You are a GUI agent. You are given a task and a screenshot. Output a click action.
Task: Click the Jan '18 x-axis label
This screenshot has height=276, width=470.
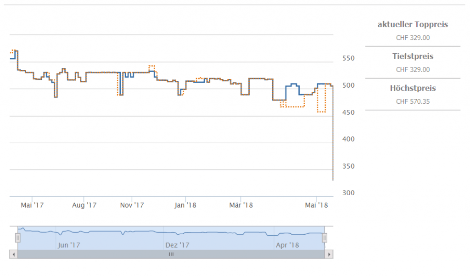pyautogui.click(x=185, y=205)
